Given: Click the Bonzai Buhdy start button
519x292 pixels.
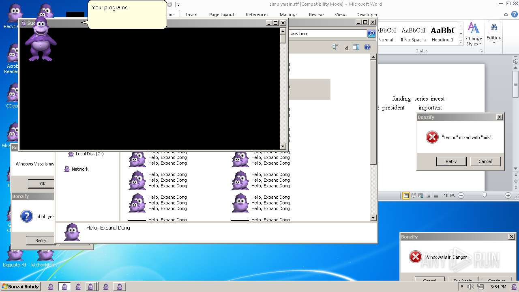Looking at the screenshot, I should [21, 287].
